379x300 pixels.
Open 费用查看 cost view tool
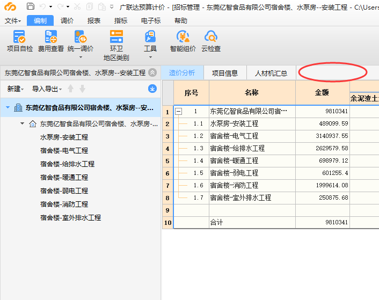tap(51, 41)
